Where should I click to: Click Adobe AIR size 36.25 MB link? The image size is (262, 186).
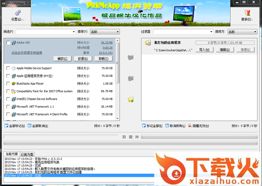(x=107, y=43)
